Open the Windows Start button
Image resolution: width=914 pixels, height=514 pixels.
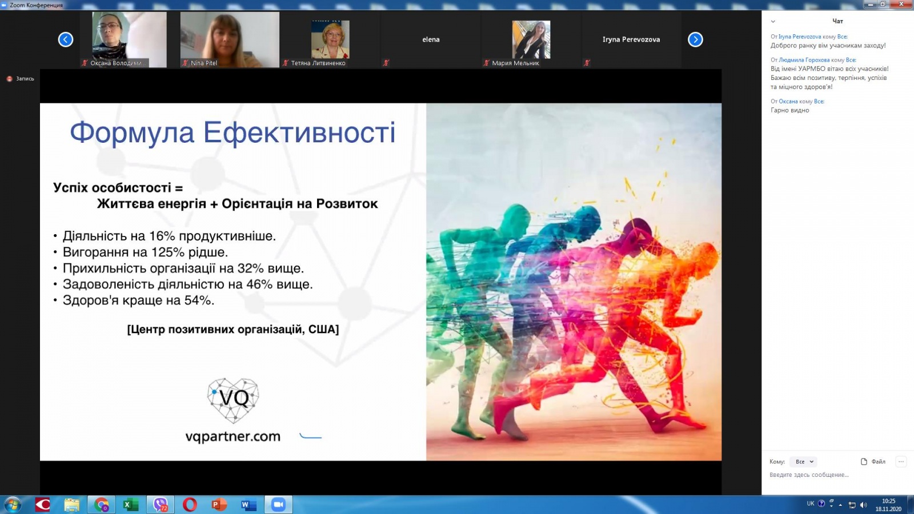click(x=13, y=505)
